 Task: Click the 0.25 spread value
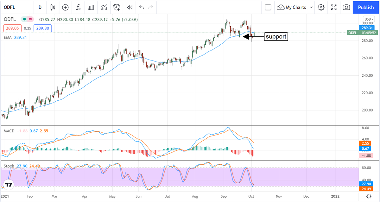28,28
